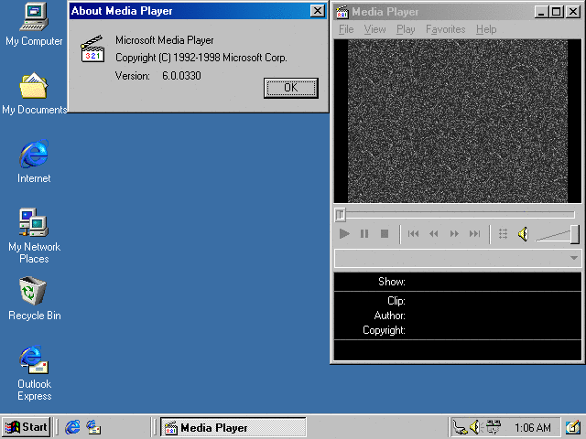This screenshot has width=586, height=439.
Task: Click the Play button in Media Player
Action: (344, 234)
